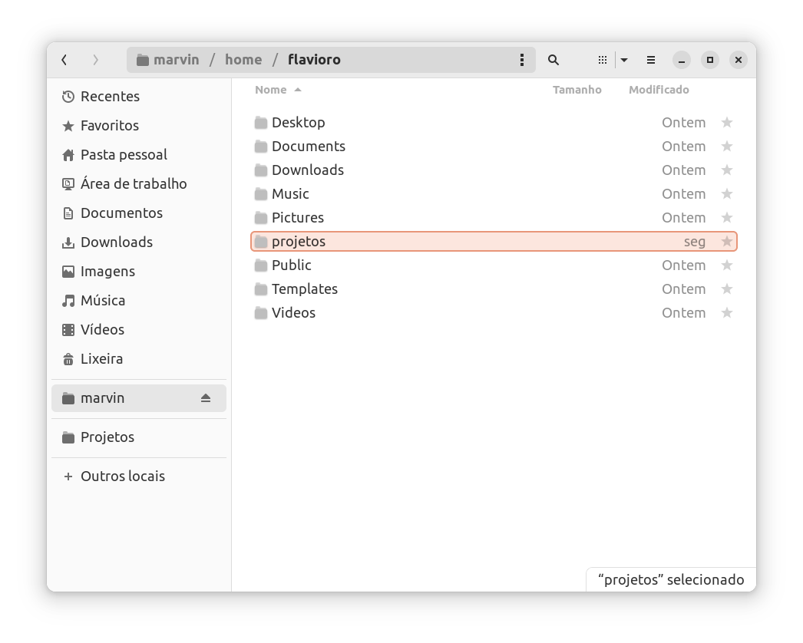Open Recentes in the sidebar

coord(110,96)
